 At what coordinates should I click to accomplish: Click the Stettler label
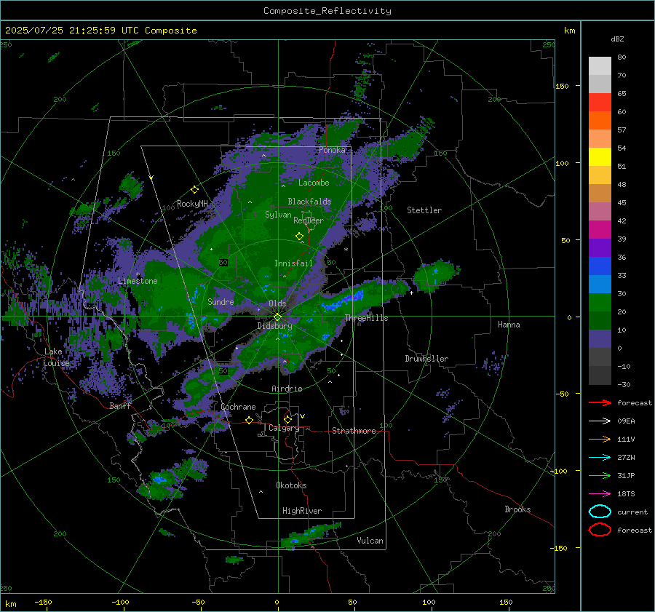(424, 210)
